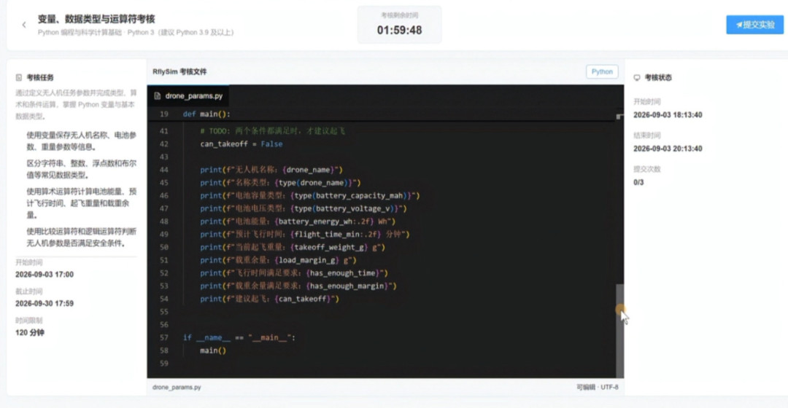Click the editor vertical scrollbar thumb
This screenshot has width=788, height=408.
(619, 330)
